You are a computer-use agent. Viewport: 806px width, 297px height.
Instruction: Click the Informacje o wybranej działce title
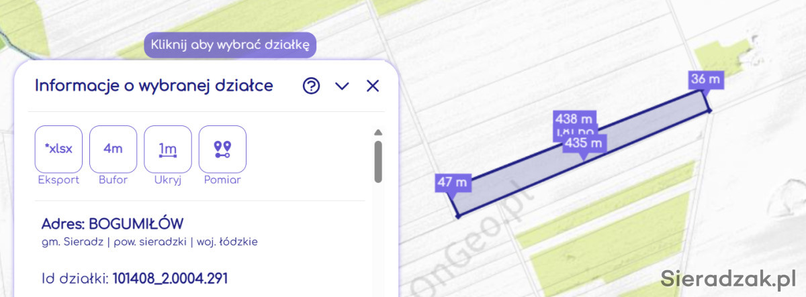tap(154, 86)
